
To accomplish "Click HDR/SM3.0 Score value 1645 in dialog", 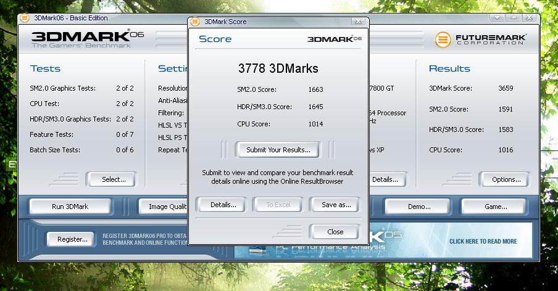I will (x=315, y=107).
